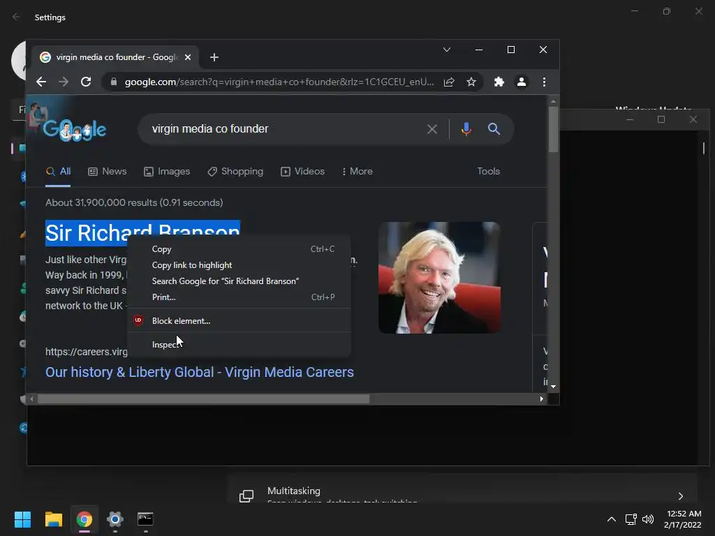Click the lock icon in the address bar
715x536 pixels.
pyautogui.click(x=114, y=82)
